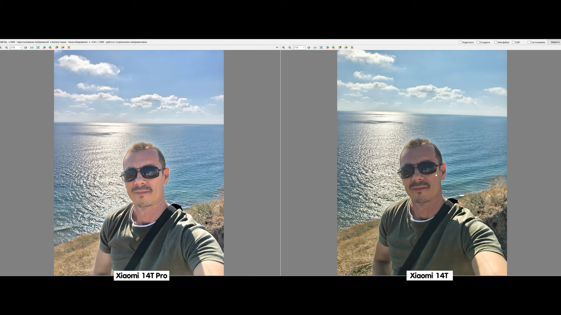
Task: Enable the Сгладить checkbox
Action: tap(478, 42)
